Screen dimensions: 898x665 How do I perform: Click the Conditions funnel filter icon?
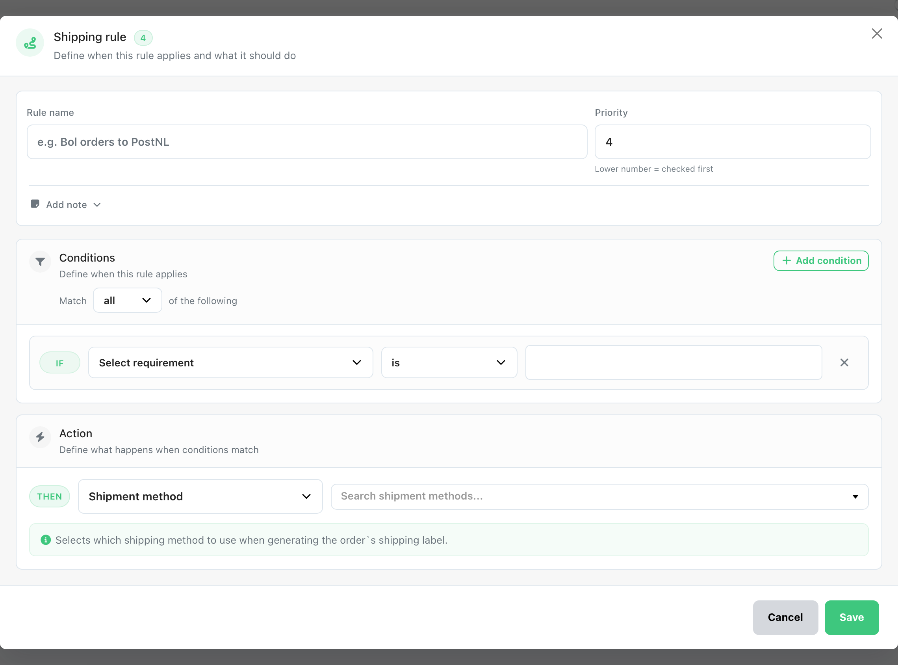(x=40, y=262)
